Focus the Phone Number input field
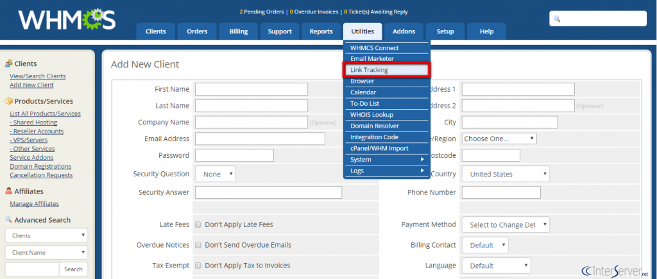657x279 pixels. (501, 192)
